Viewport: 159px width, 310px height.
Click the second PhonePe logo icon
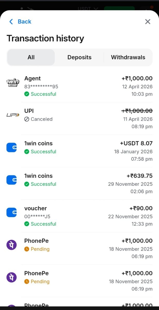click(x=12, y=277)
